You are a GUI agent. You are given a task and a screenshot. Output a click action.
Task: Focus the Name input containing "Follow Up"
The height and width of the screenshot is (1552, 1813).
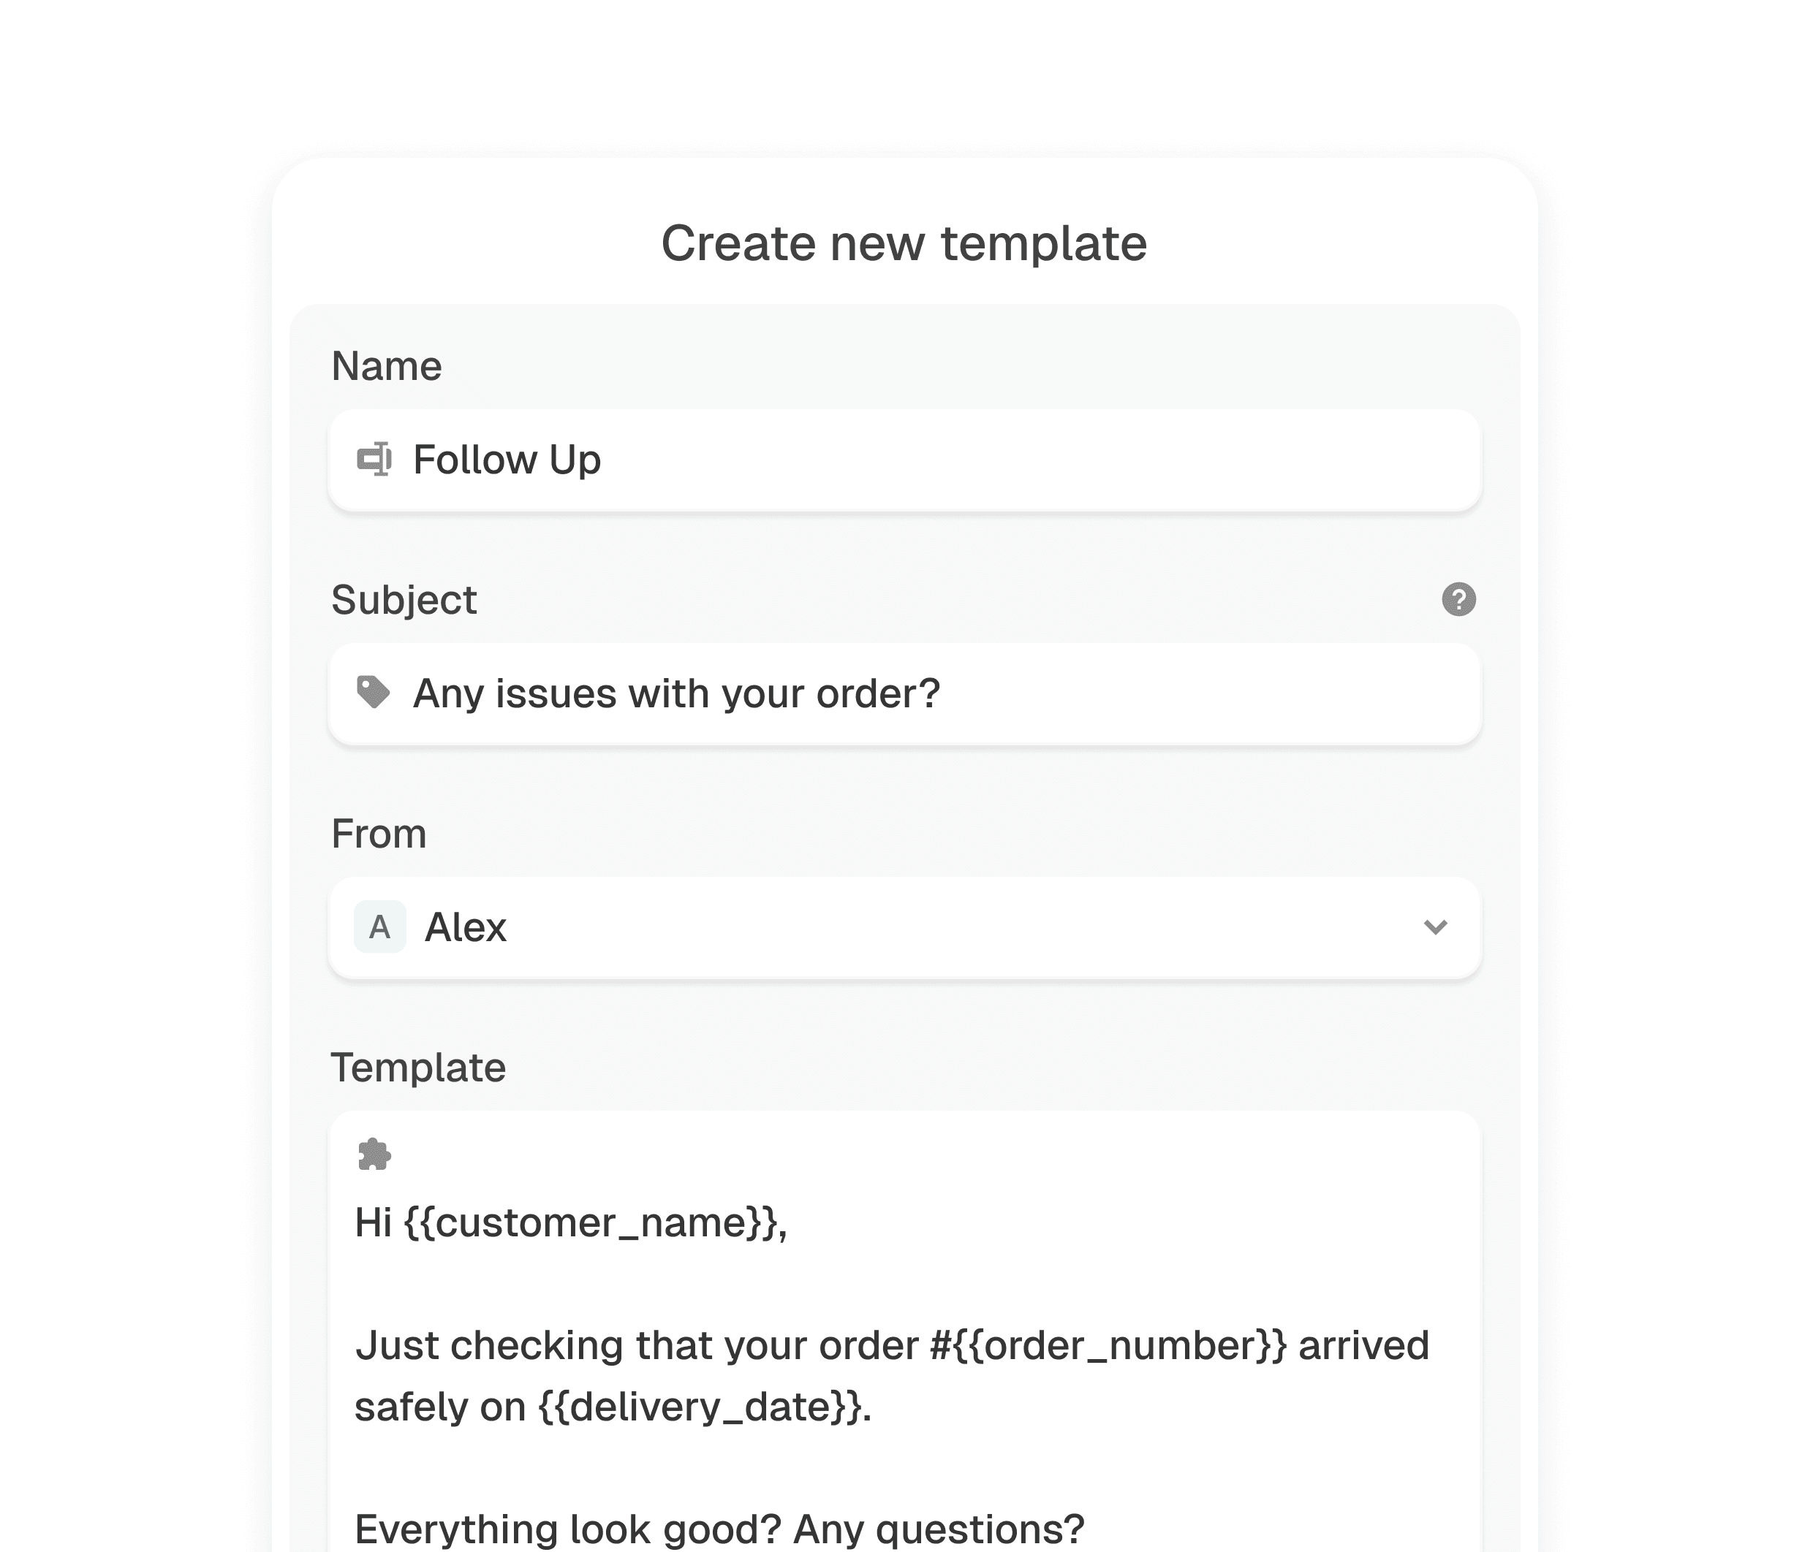[905, 460]
